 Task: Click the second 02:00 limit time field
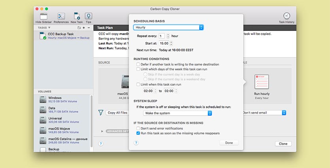169,91
